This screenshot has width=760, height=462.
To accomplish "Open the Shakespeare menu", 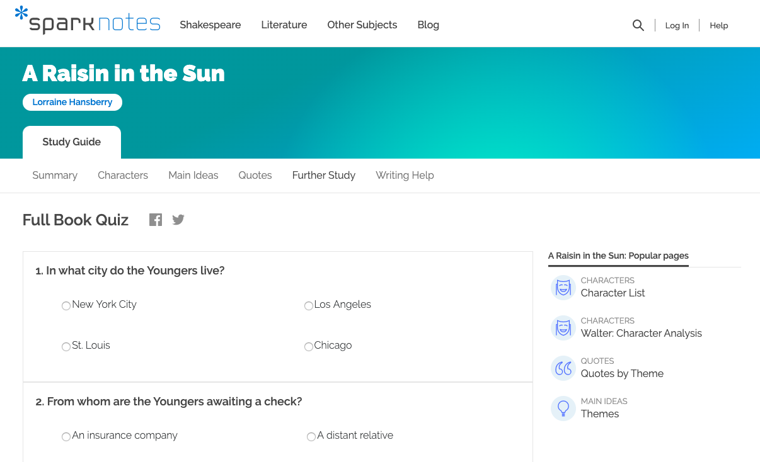I will [210, 25].
